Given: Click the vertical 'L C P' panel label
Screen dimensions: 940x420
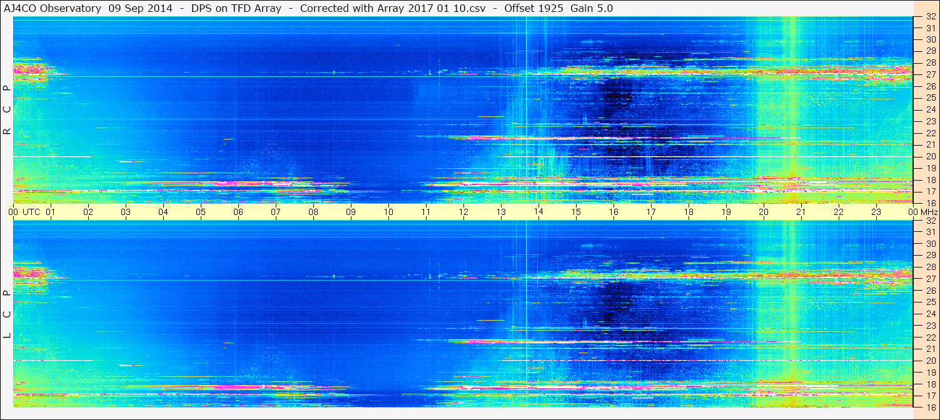Looking at the screenshot, I should click(8, 314).
